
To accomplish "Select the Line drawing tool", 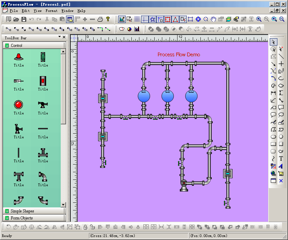I will (x=281, y=56).
